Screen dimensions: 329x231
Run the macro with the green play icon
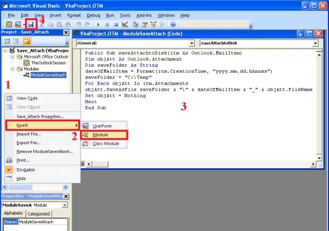tap(98, 25)
